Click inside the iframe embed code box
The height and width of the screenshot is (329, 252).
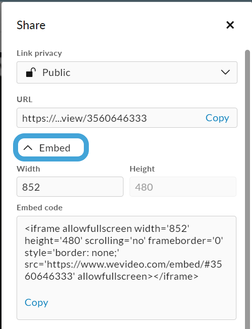[127, 268]
